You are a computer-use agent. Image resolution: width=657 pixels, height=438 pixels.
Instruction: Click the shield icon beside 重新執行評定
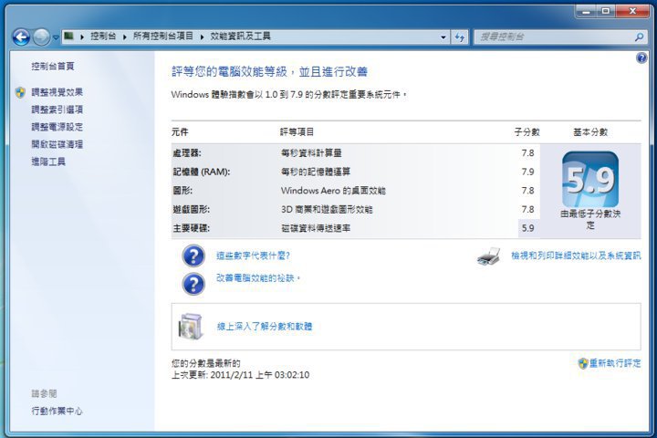pos(583,363)
